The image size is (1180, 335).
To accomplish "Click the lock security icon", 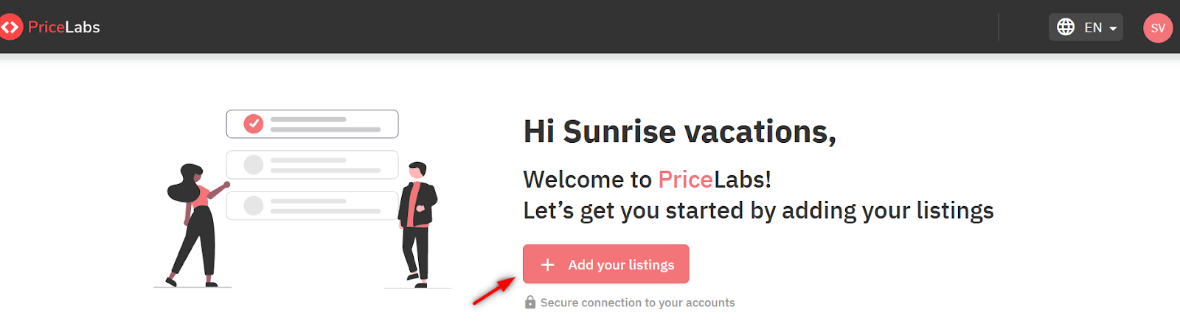I will pos(530,303).
